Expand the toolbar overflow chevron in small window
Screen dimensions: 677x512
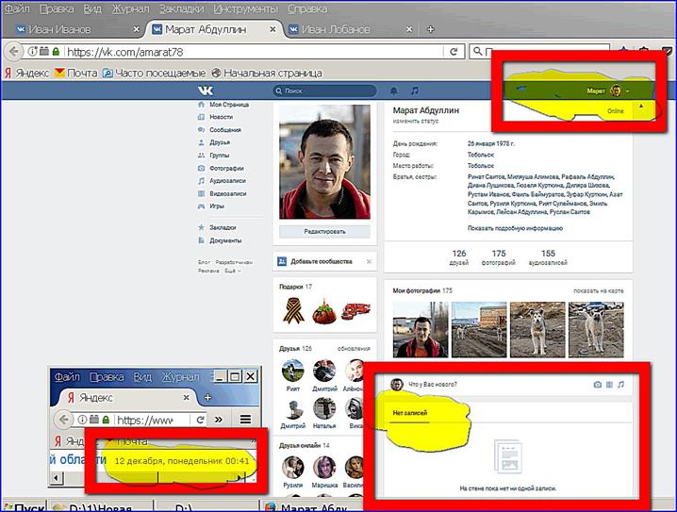pyautogui.click(x=218, y=419)
